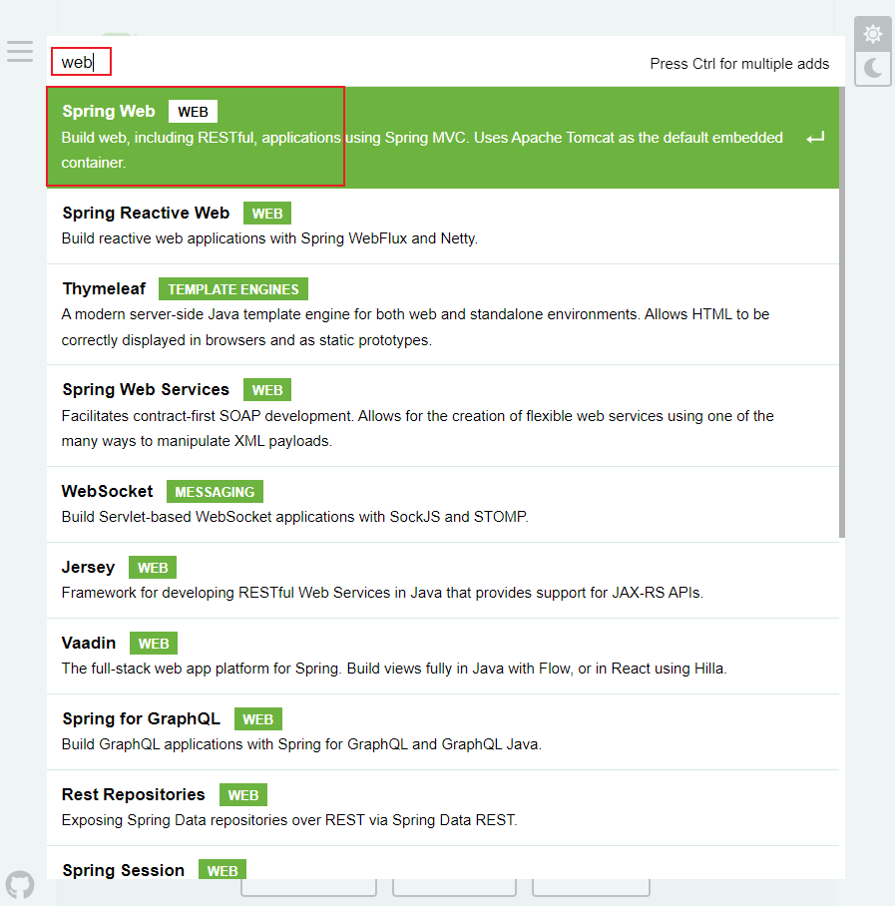Switch to dark theme moon icon

pos(872,68)
